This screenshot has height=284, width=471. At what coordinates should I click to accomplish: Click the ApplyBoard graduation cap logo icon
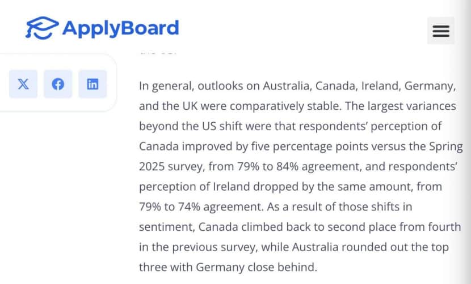[x=41, y=28]
